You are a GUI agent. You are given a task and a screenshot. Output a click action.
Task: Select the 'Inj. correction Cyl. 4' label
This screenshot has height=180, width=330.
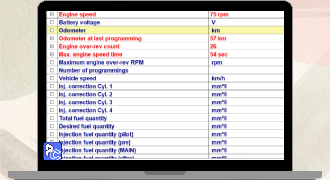click(85, 110)
